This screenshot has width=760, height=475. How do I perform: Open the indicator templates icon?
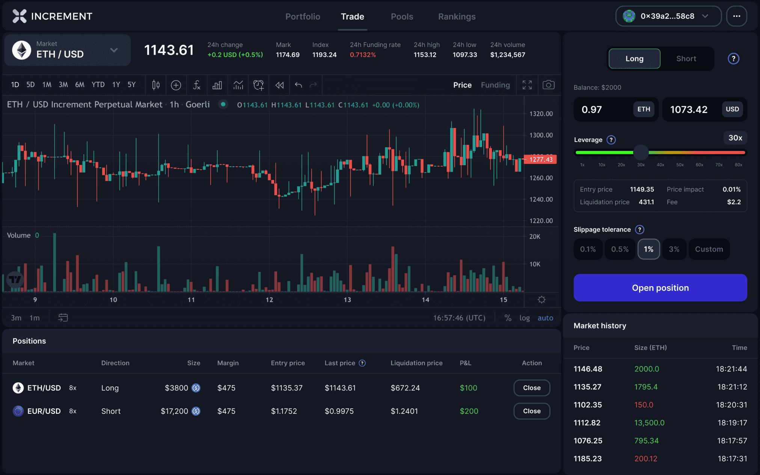pyautogui.click(x=238, y=85)
